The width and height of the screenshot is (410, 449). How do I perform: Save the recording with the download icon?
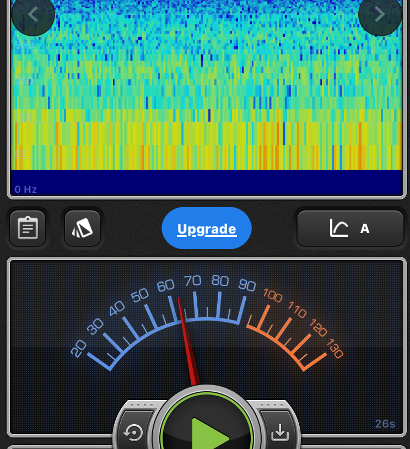[x=280, y=432]
